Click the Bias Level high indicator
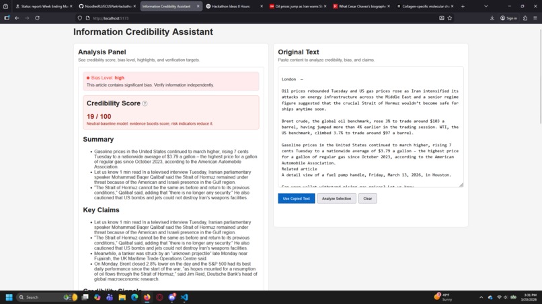The width and height of the screenshot is (542, 304). 106,78
